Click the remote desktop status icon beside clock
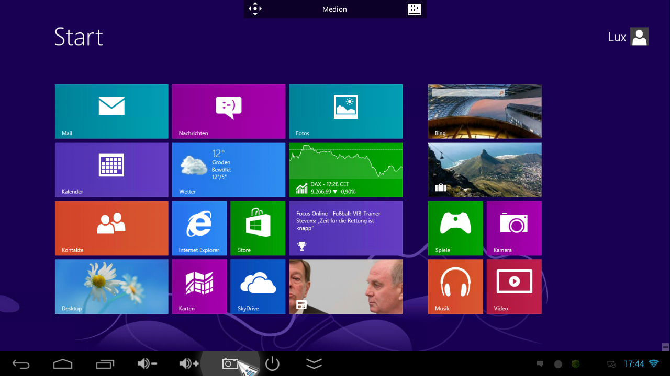 (x=611, y=364)
